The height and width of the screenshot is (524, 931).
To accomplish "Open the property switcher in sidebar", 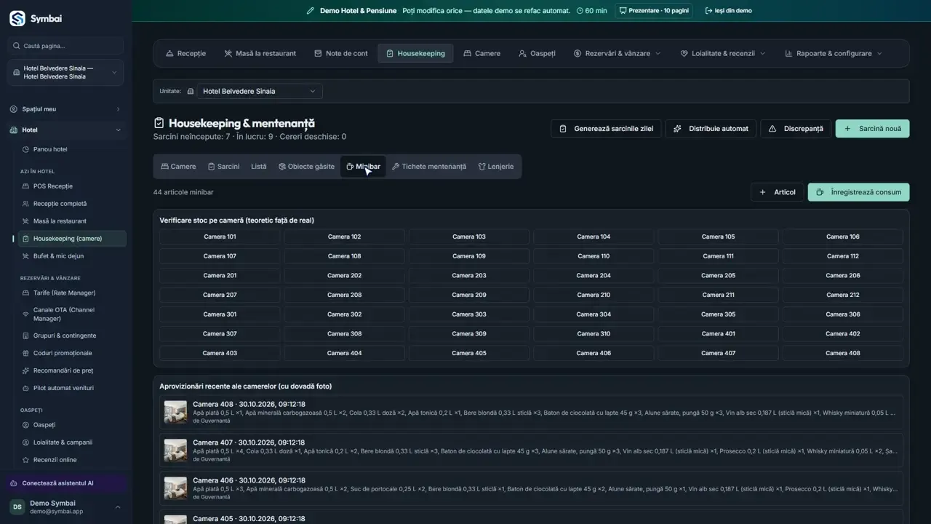I will pos(65,73).
